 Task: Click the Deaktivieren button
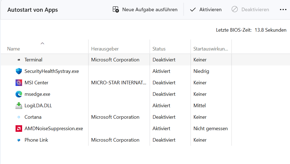tap(250, 10)
